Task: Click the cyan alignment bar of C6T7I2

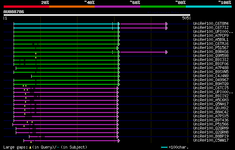Action: [x=66, y=28]
